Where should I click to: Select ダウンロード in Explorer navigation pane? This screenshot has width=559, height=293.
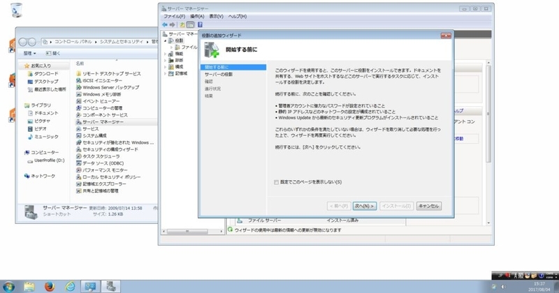[x=46, y=74]
